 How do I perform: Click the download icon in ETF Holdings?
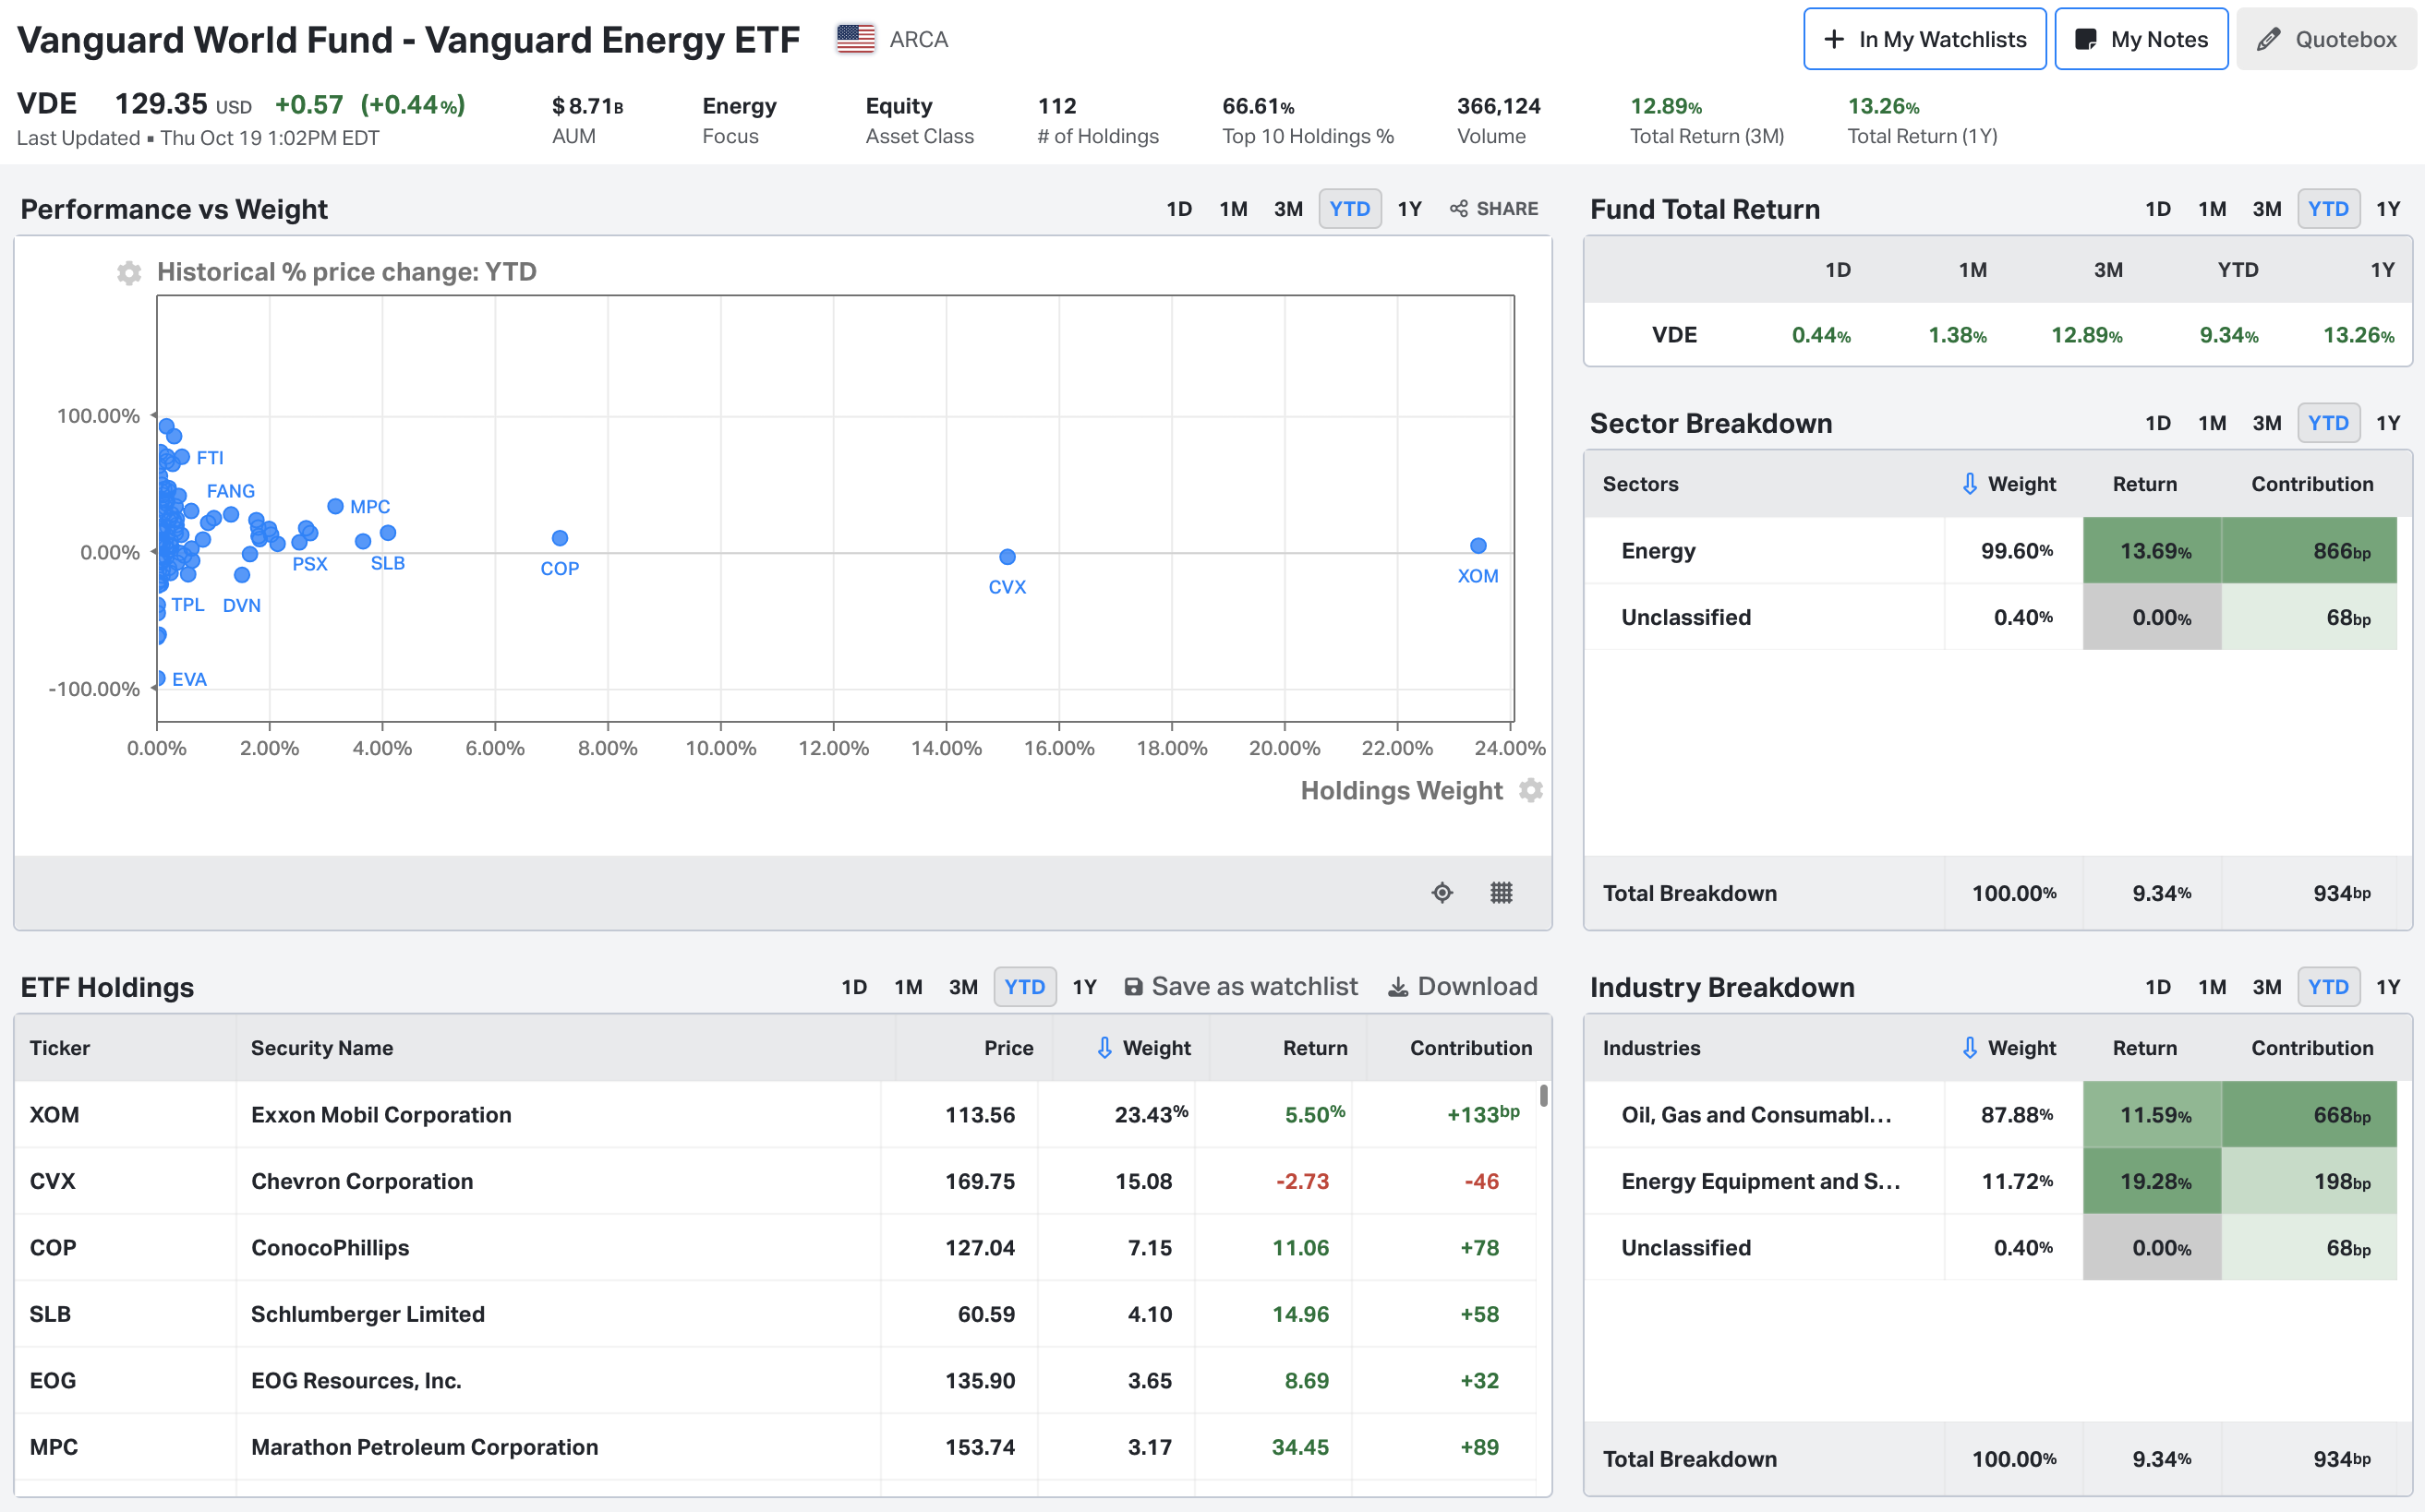(x=1397, y=987)
